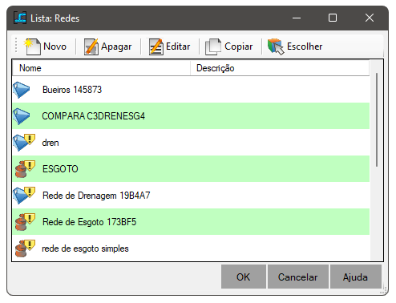The width and height of the screenshot is (396, 303).
Task: Click the Escolher toolbar label
Action: tap(305, 46)
